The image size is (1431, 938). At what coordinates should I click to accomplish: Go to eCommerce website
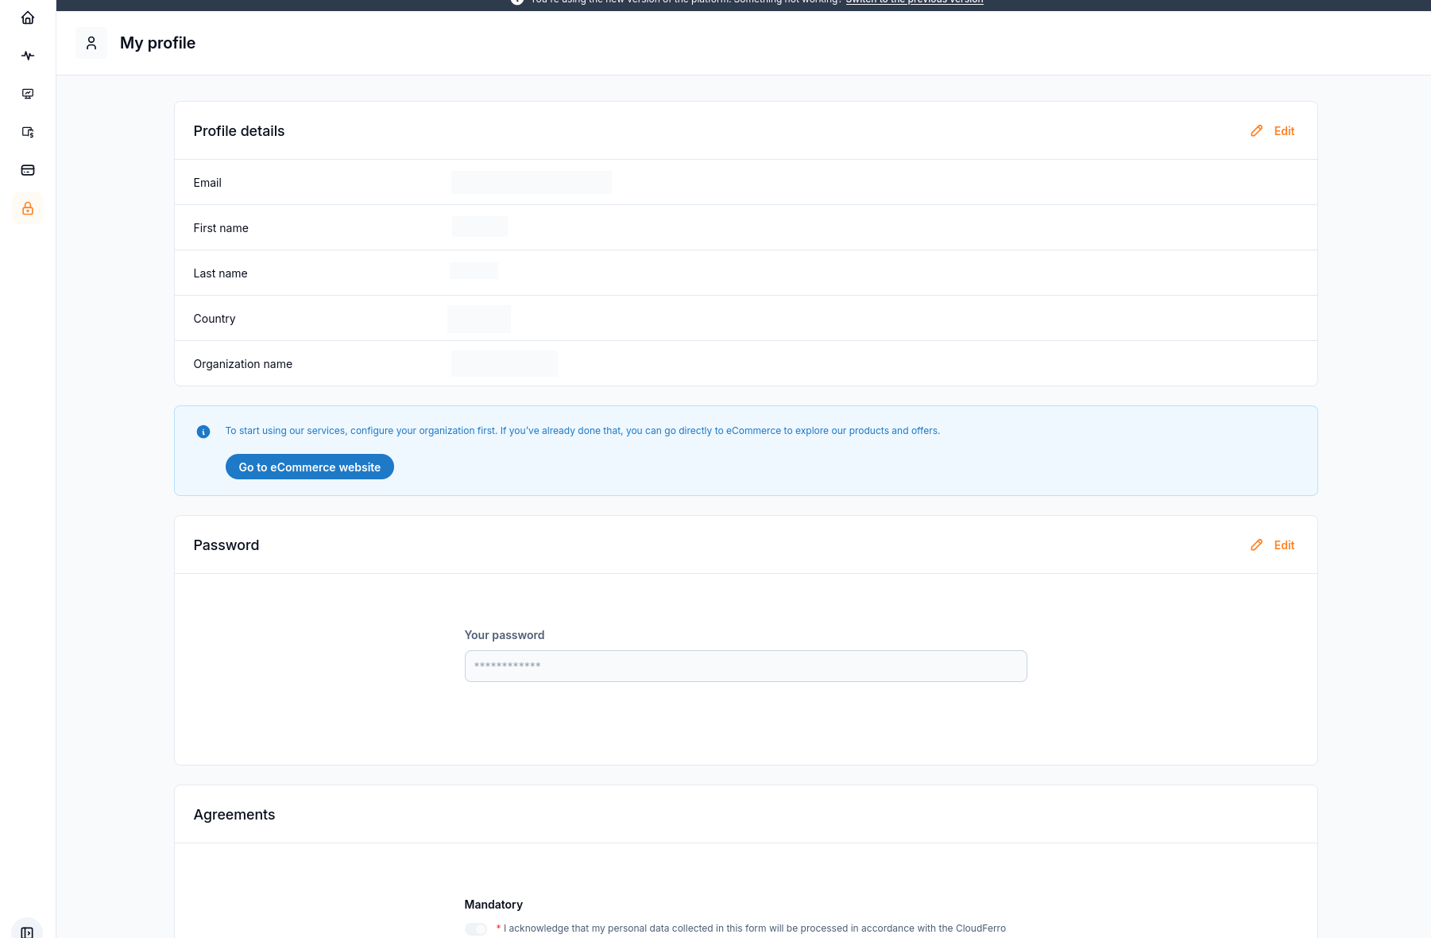[310, 467]
